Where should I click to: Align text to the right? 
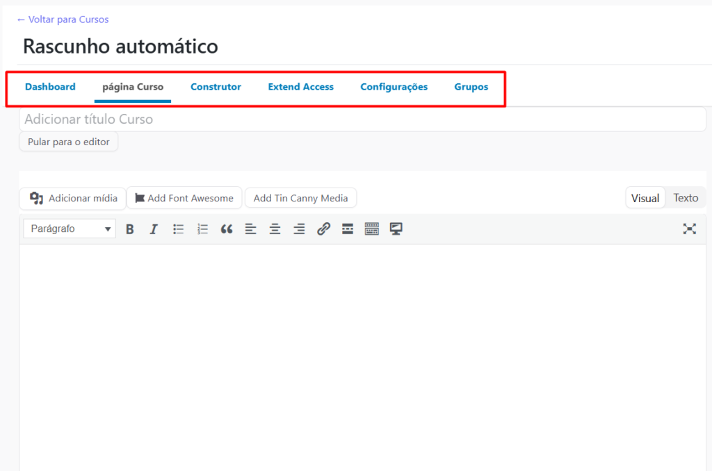299,229
